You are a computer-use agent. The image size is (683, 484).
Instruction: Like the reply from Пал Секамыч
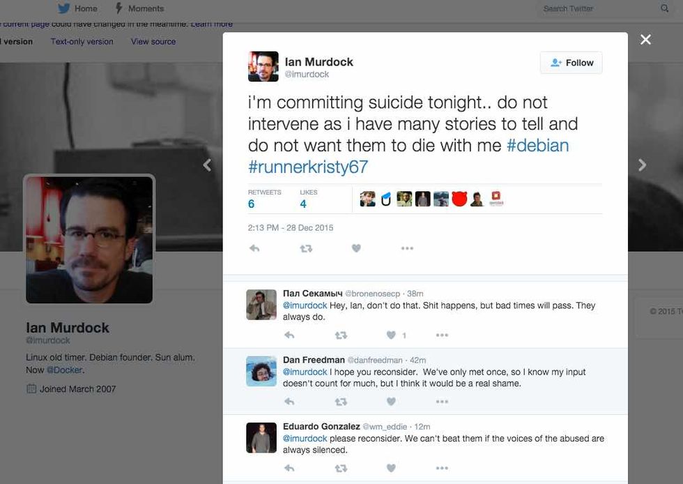(391, 335)
